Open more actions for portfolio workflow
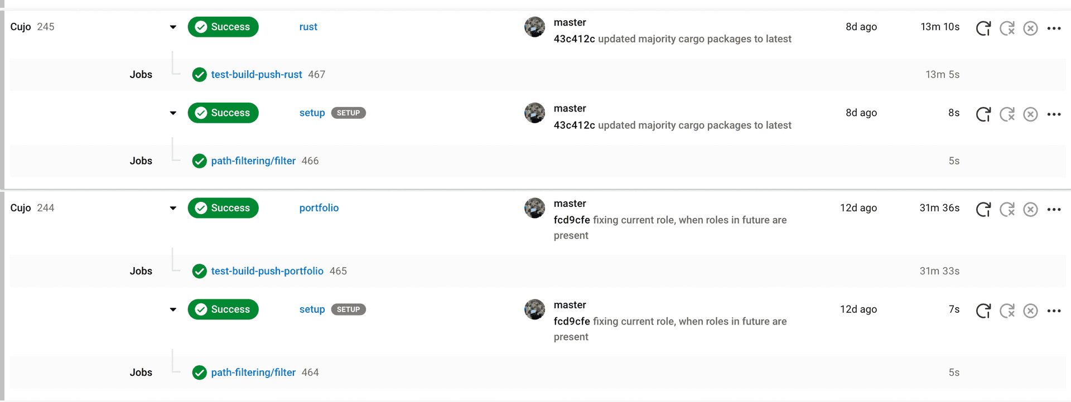The image size is (1071, 402). (x=1054, y=209)
